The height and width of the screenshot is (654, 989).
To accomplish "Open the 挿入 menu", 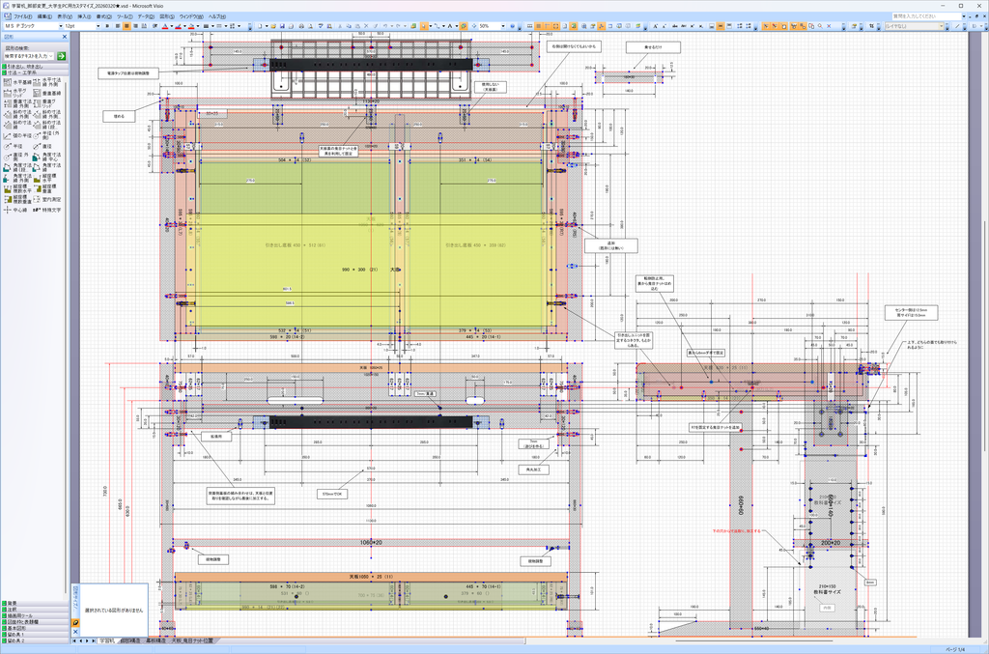I will tap(84, 16).
